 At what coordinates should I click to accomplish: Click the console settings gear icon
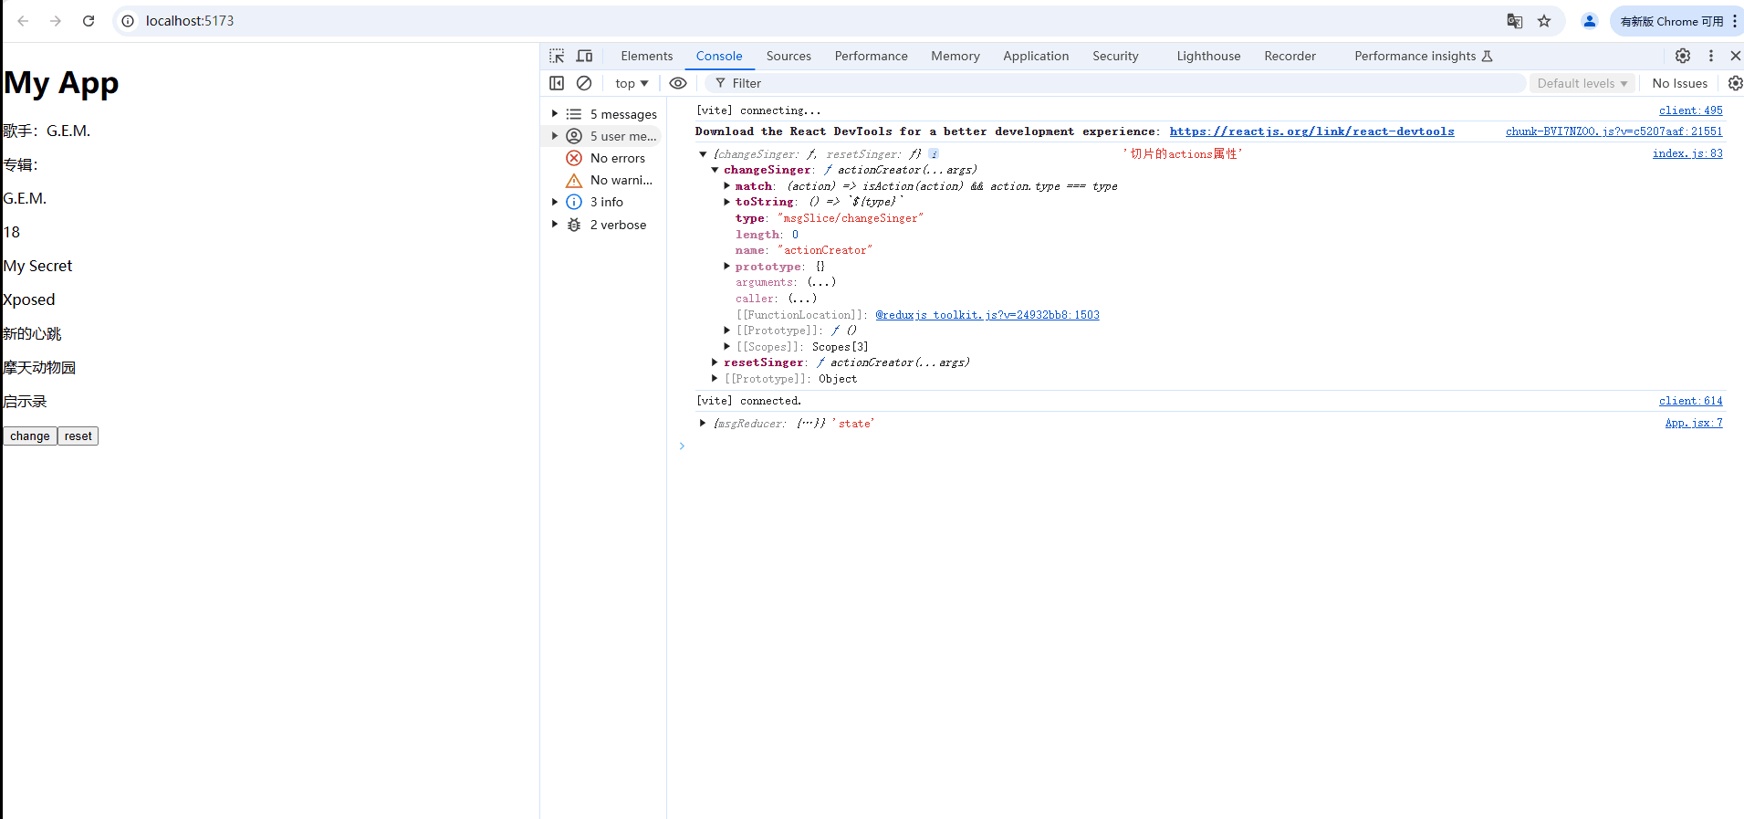coord(1735,83)
